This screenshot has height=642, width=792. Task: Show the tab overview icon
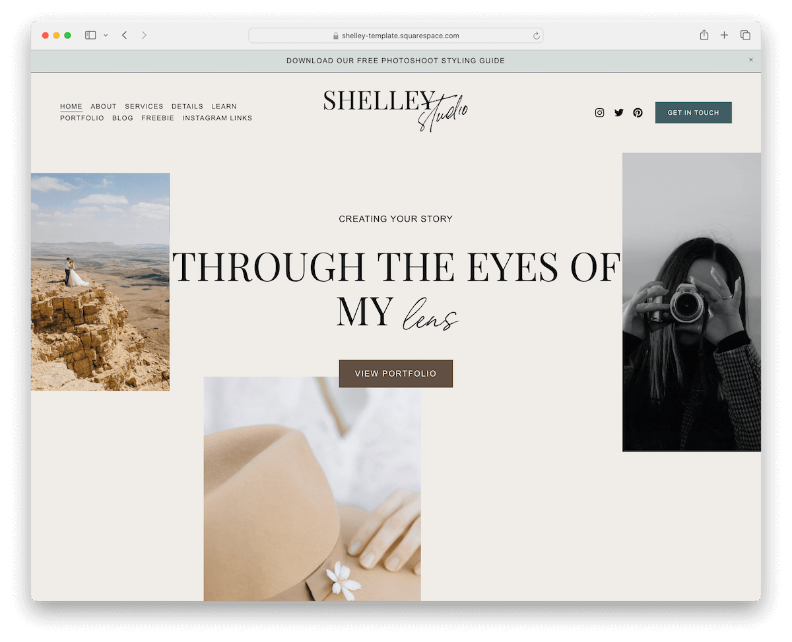tap(745, 35)
